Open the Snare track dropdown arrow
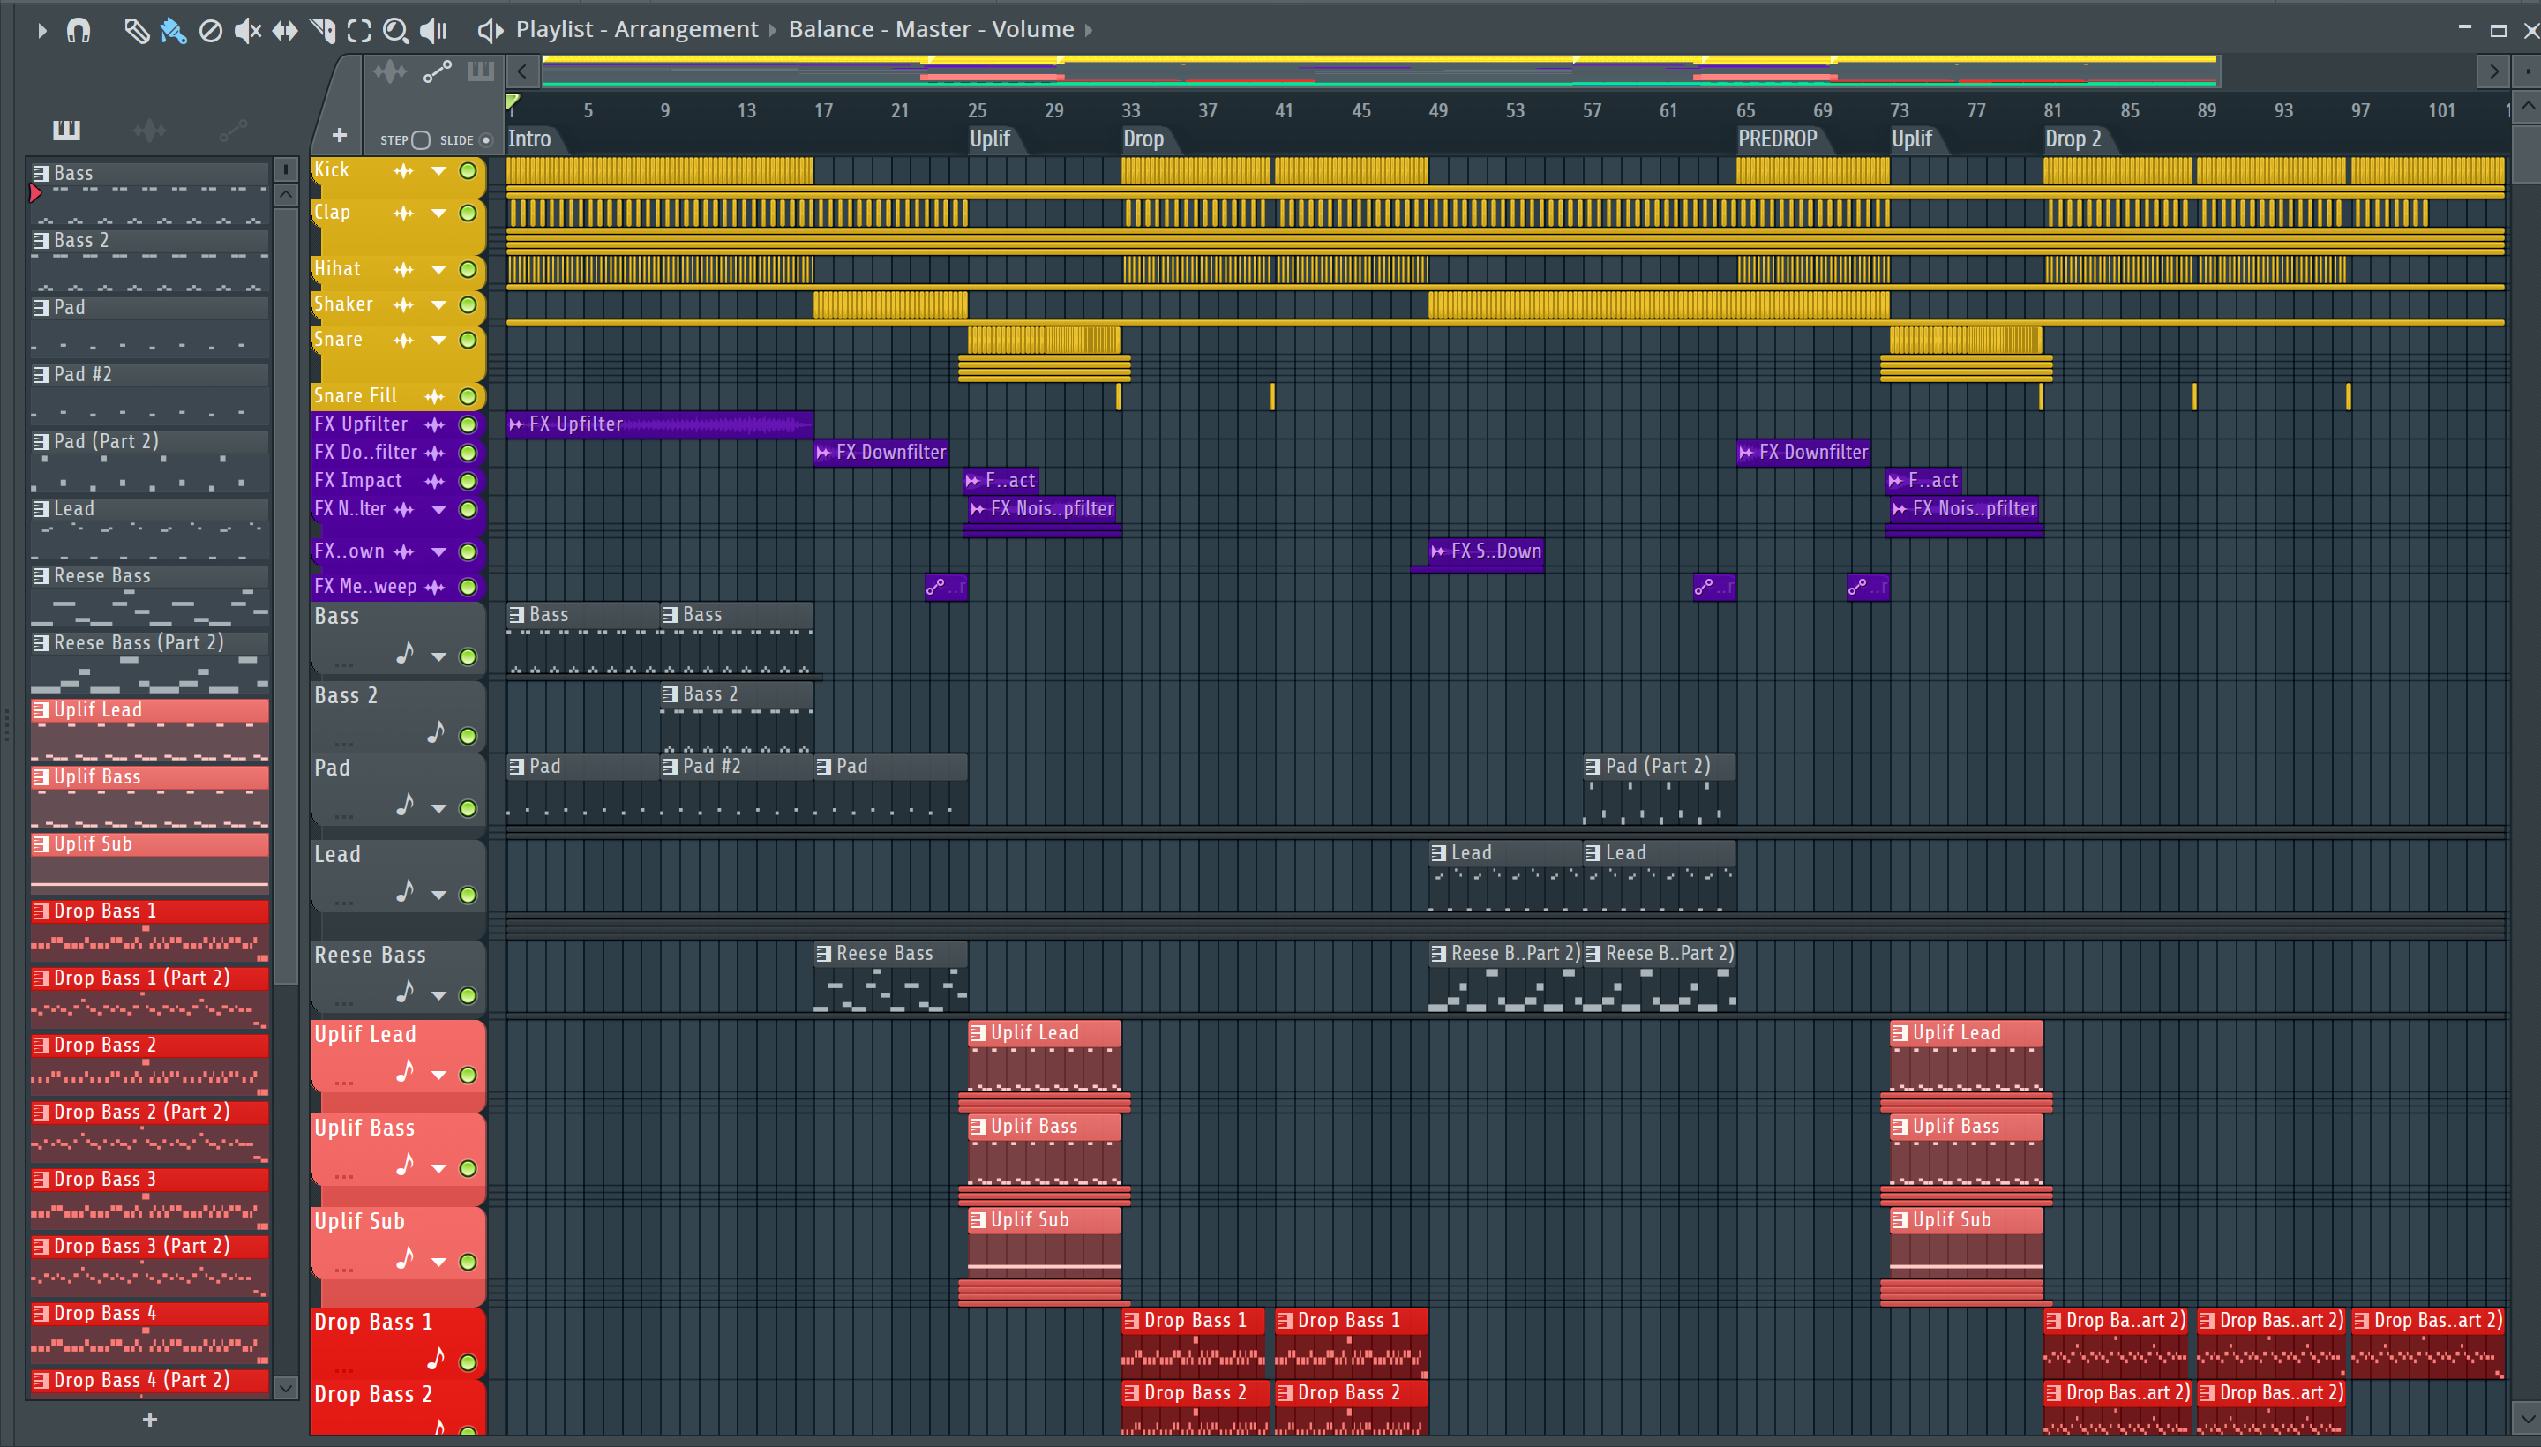This screenshot has height=1447, width=2541. (x=438, y=340)
